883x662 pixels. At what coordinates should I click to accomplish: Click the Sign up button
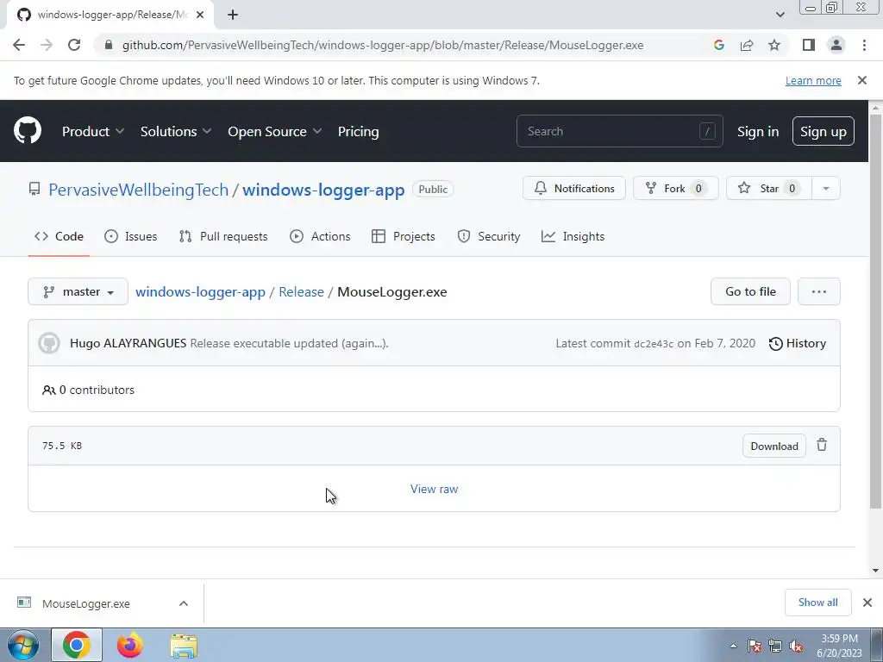(823, 131)
